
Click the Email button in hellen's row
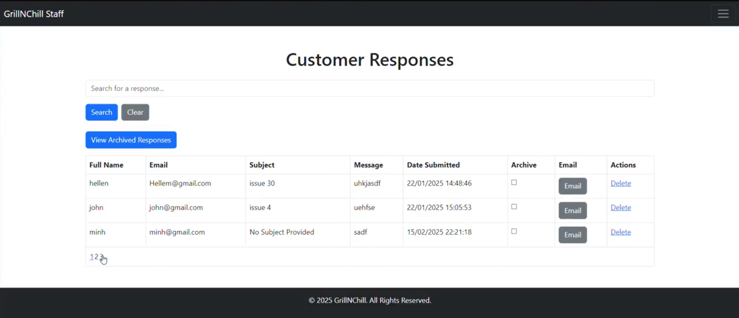tap(572, 186)
